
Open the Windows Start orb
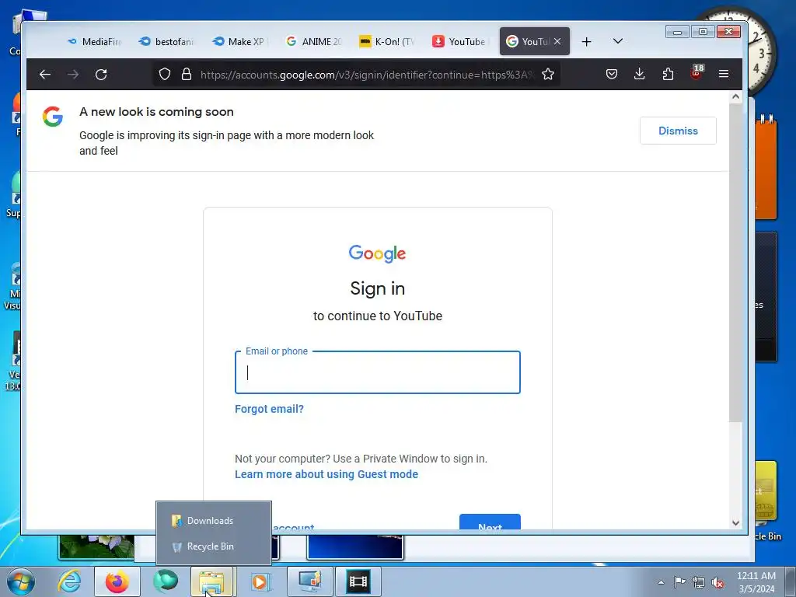click(x=21, y=581)
